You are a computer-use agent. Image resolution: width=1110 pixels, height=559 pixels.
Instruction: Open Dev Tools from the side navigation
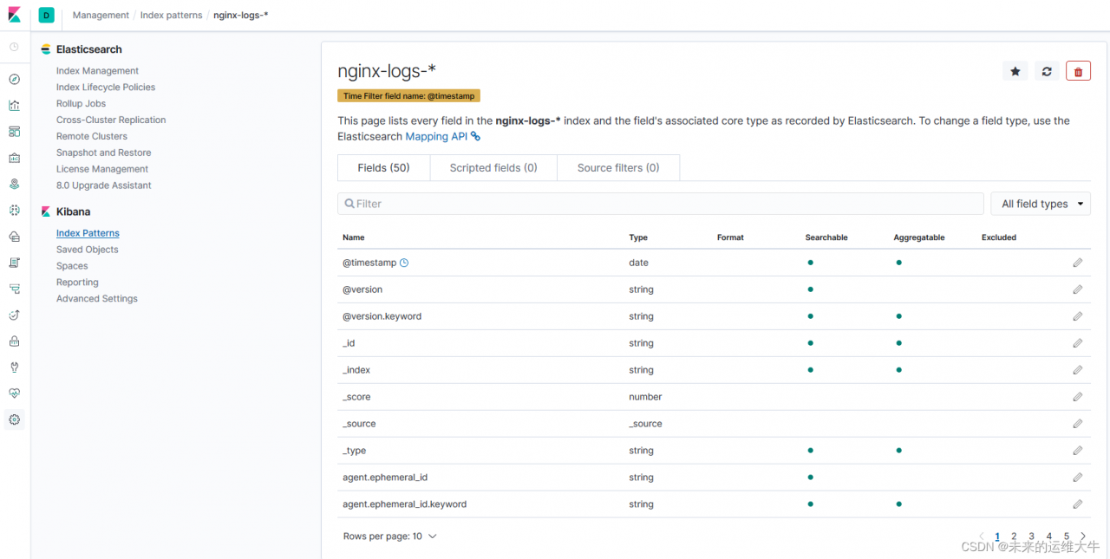[14, 367]
